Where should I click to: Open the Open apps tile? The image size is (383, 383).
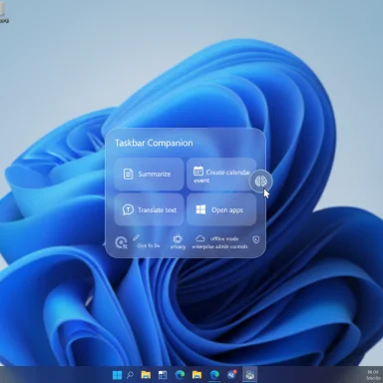pyautogui.click(x=221, y=209)
